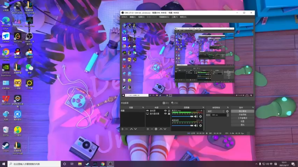Image resolution: width=298 pixels, height=167 pixels.
Task: Pop out the 场景 scenes dock panel
Action: pyautogui.click(x=143, y=107)
